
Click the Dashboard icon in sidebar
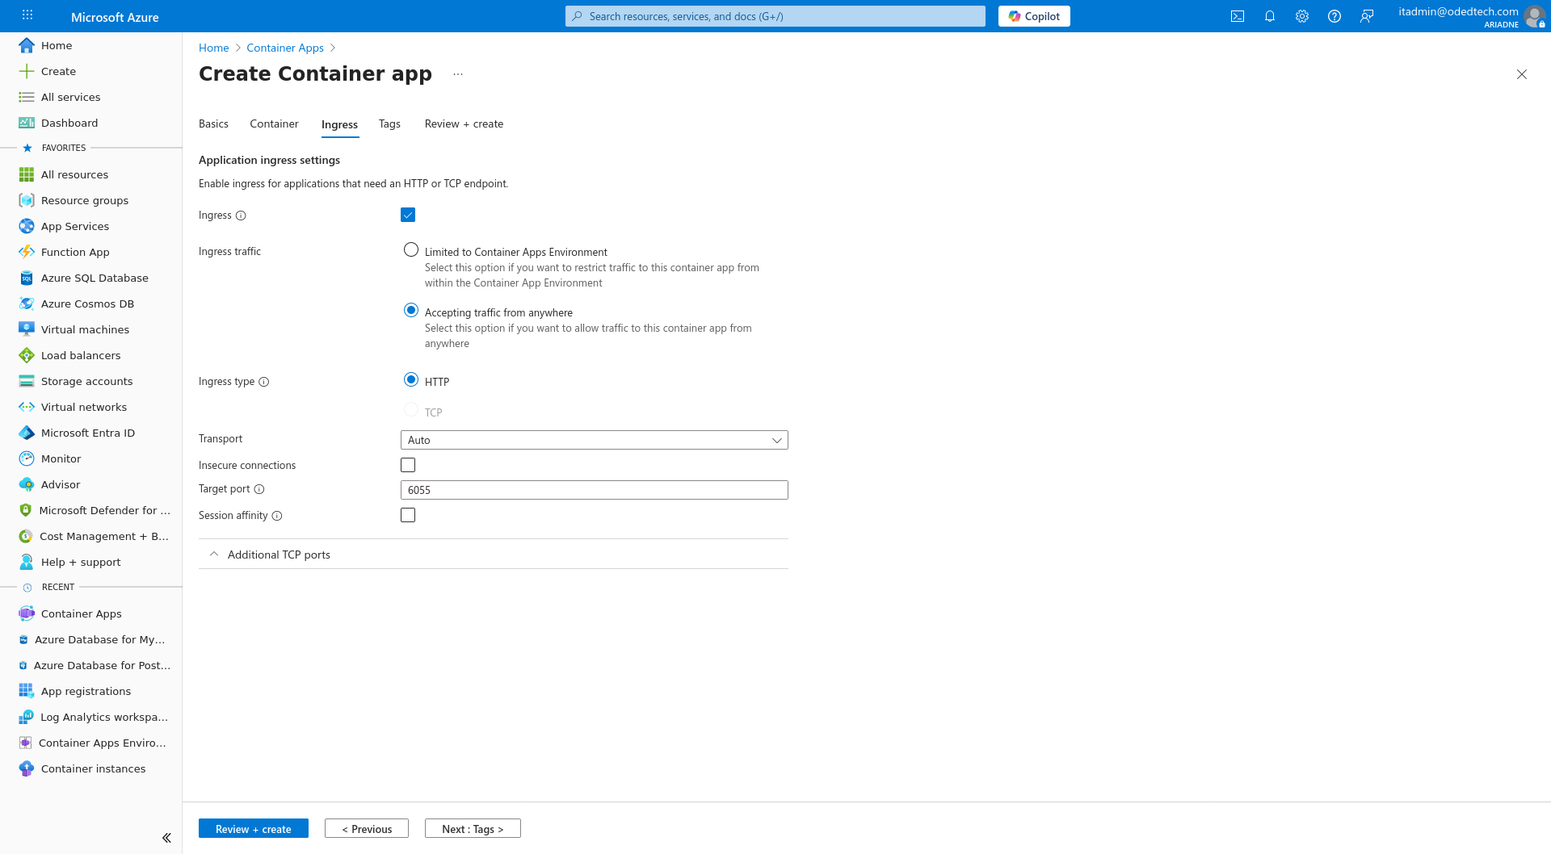(27, 123)
